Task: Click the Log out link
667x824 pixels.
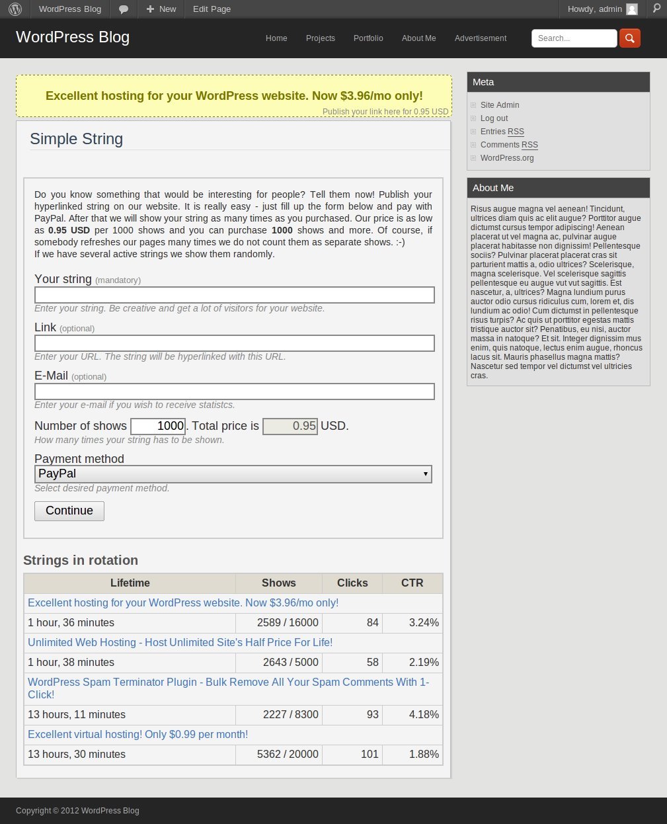Action: pos(494,118)
